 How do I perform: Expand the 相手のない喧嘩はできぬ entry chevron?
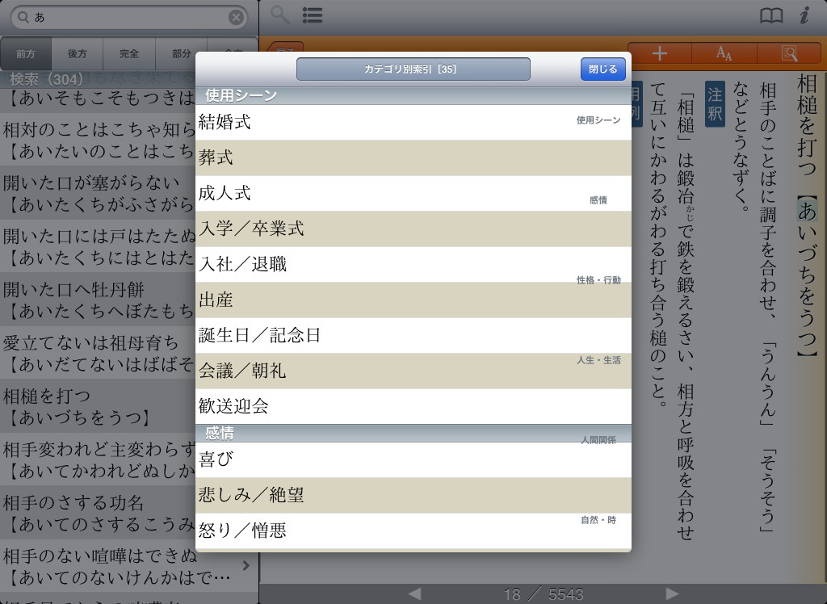pos(246,566)
